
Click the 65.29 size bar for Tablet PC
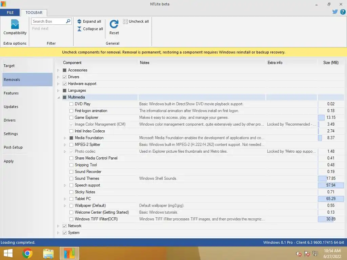(331, 198)
